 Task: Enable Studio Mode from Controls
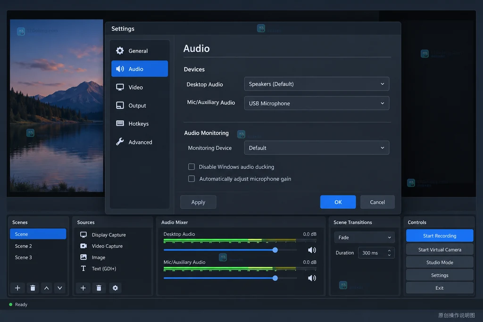pos(440,262)
